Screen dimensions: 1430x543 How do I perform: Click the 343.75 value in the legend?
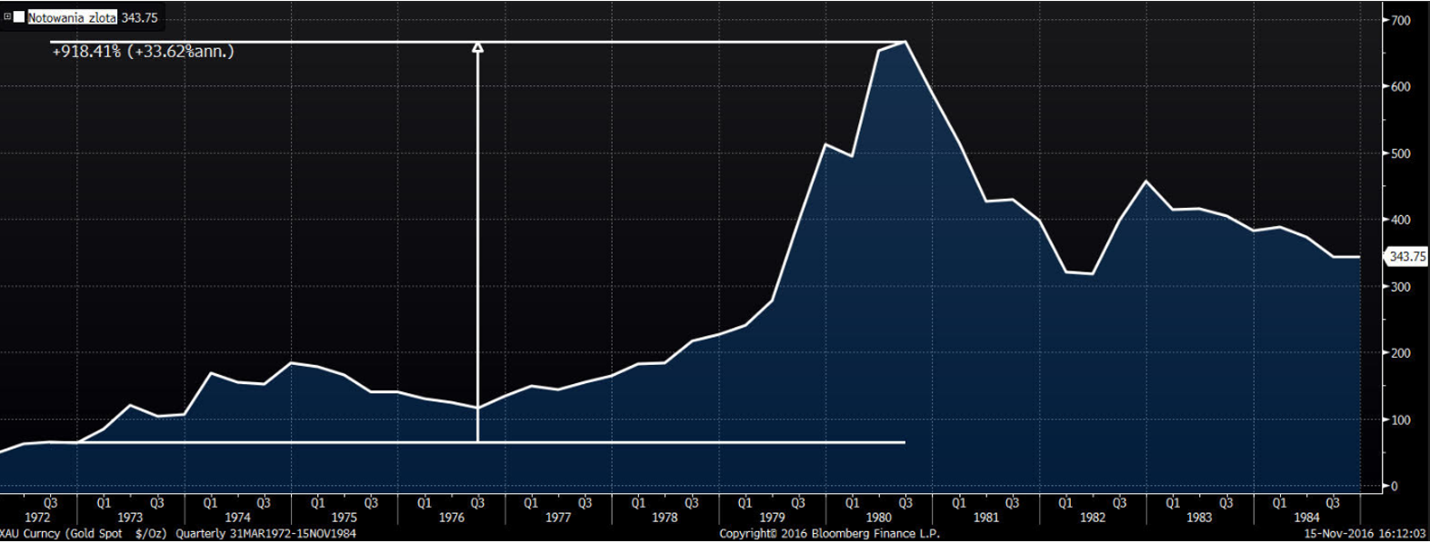pos(139,17)
